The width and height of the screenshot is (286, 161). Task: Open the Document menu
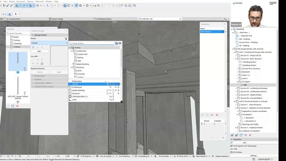click(x=21, y=1)
